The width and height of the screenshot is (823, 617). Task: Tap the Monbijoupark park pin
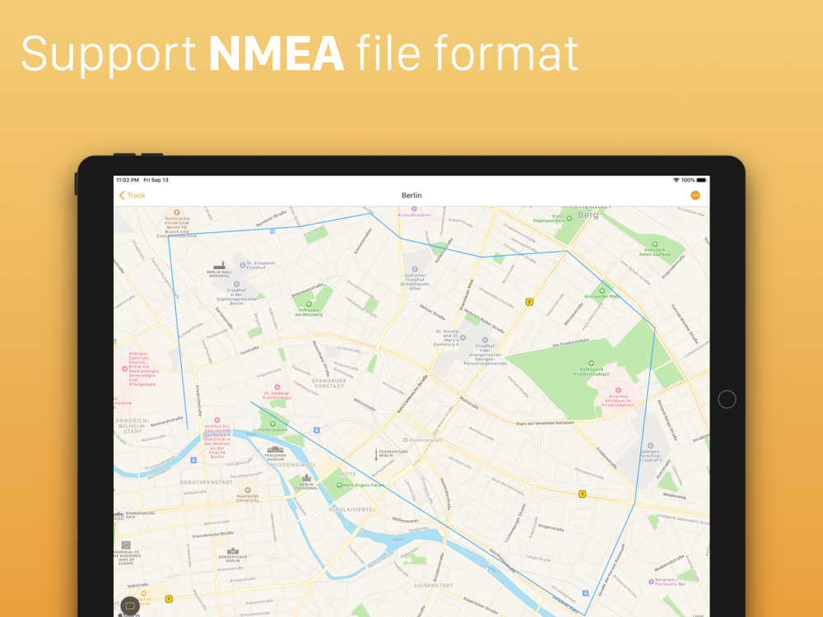pos(272,424)
